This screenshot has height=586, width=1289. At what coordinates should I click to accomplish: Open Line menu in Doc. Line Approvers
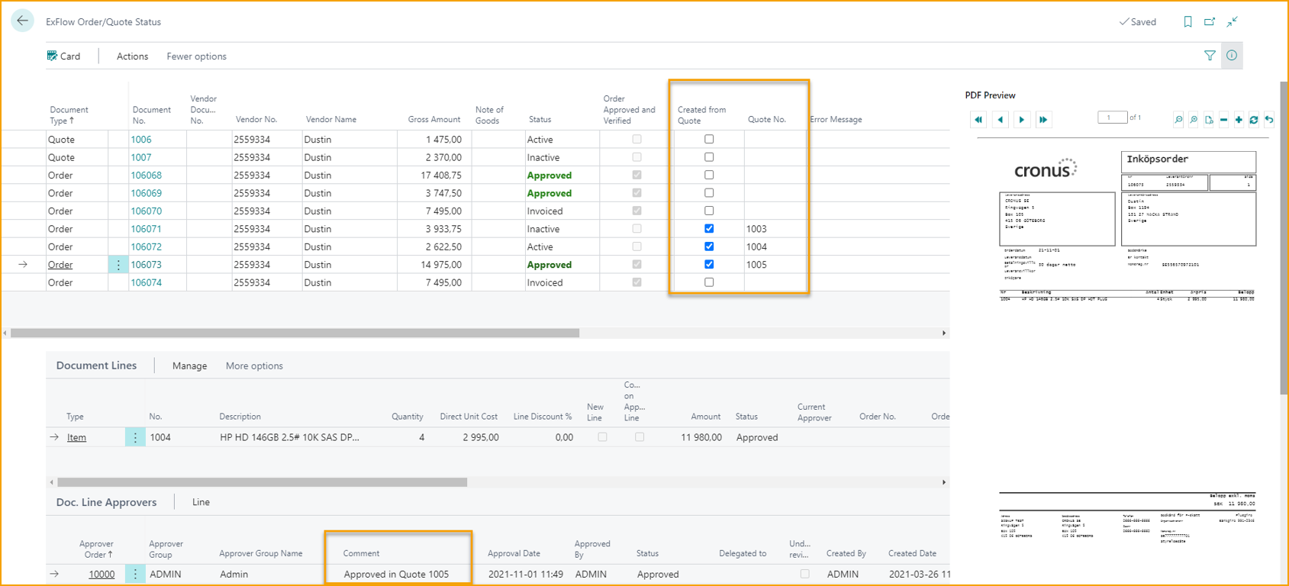pos(201,502)
